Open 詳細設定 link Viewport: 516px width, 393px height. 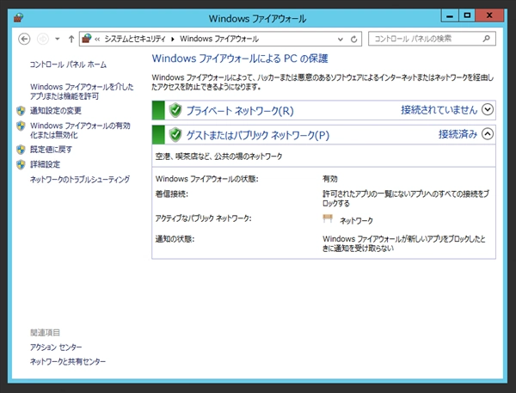pos(45,164)
